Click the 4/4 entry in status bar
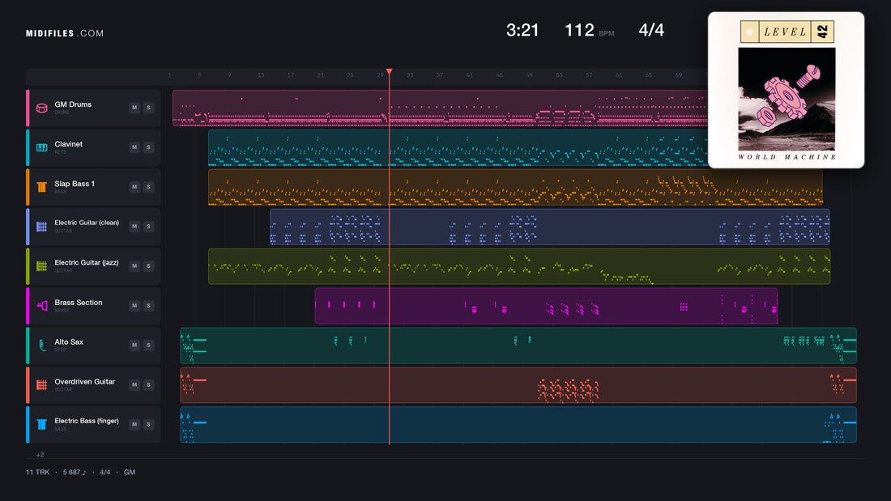Screen dimensions: 891x501 point(105,472)
